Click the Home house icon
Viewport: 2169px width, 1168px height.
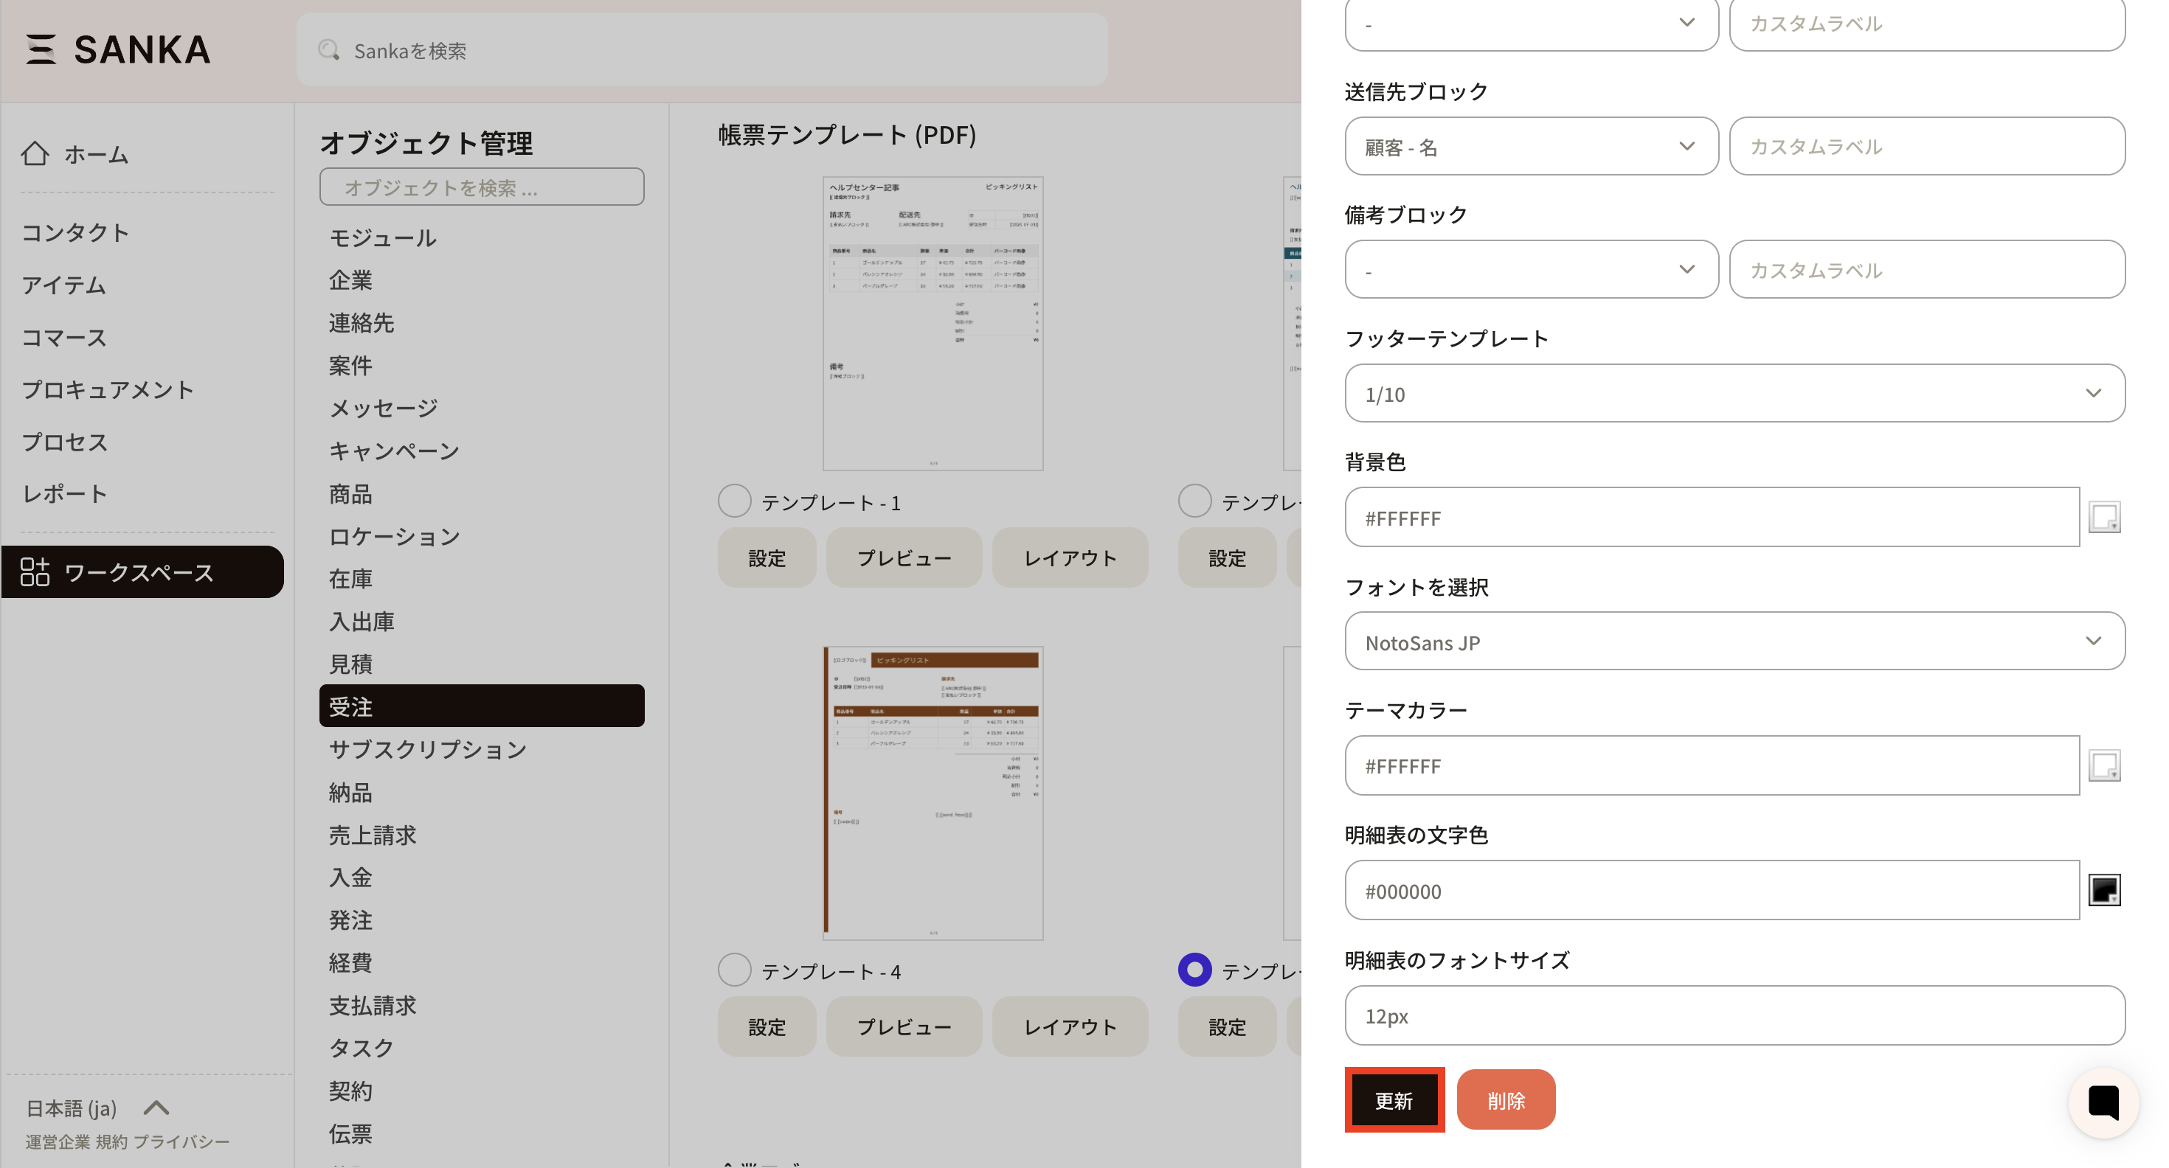pos(35,154)
